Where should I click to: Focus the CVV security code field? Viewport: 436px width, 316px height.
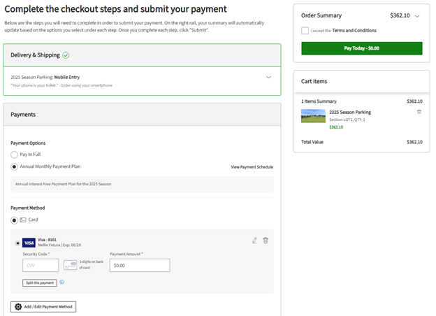pyautogui.click(x=41, y=265)
